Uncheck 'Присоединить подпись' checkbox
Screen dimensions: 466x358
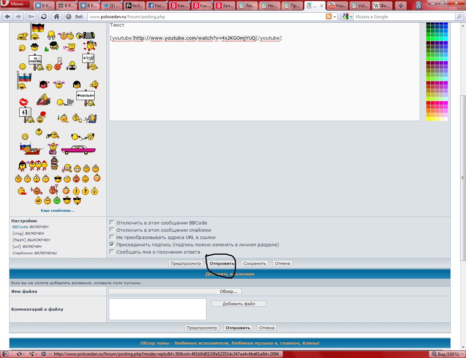(112, 244)
